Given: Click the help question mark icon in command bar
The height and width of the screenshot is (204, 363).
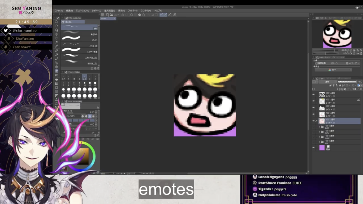Looking at the screenshot, I should (x=174, y=15).
